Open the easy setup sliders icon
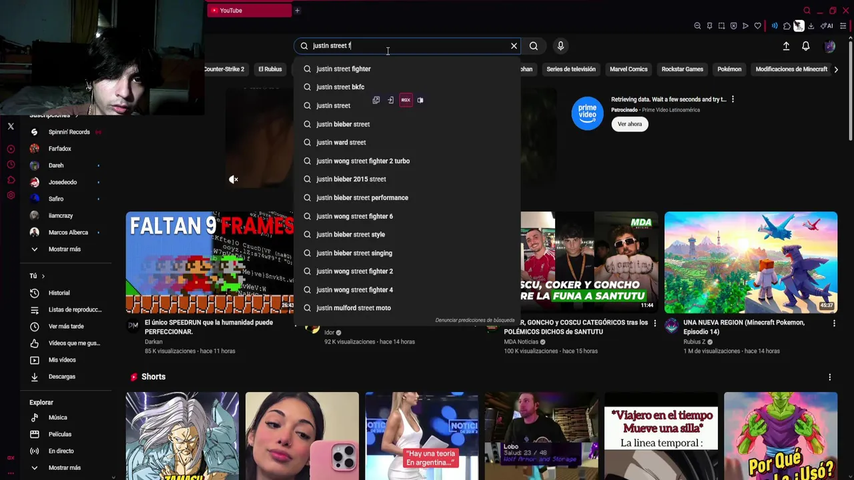 pos(843,26)
